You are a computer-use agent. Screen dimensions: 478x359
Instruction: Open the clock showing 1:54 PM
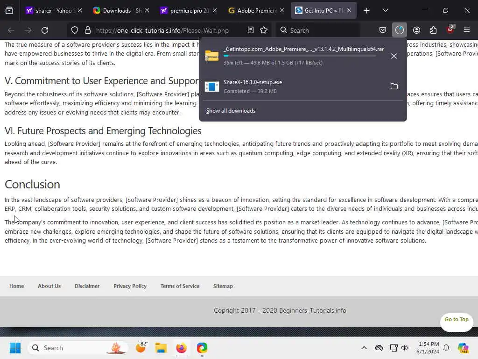tap(428, 348)
